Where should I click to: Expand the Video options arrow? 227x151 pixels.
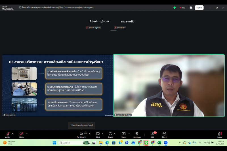[27, 133]
